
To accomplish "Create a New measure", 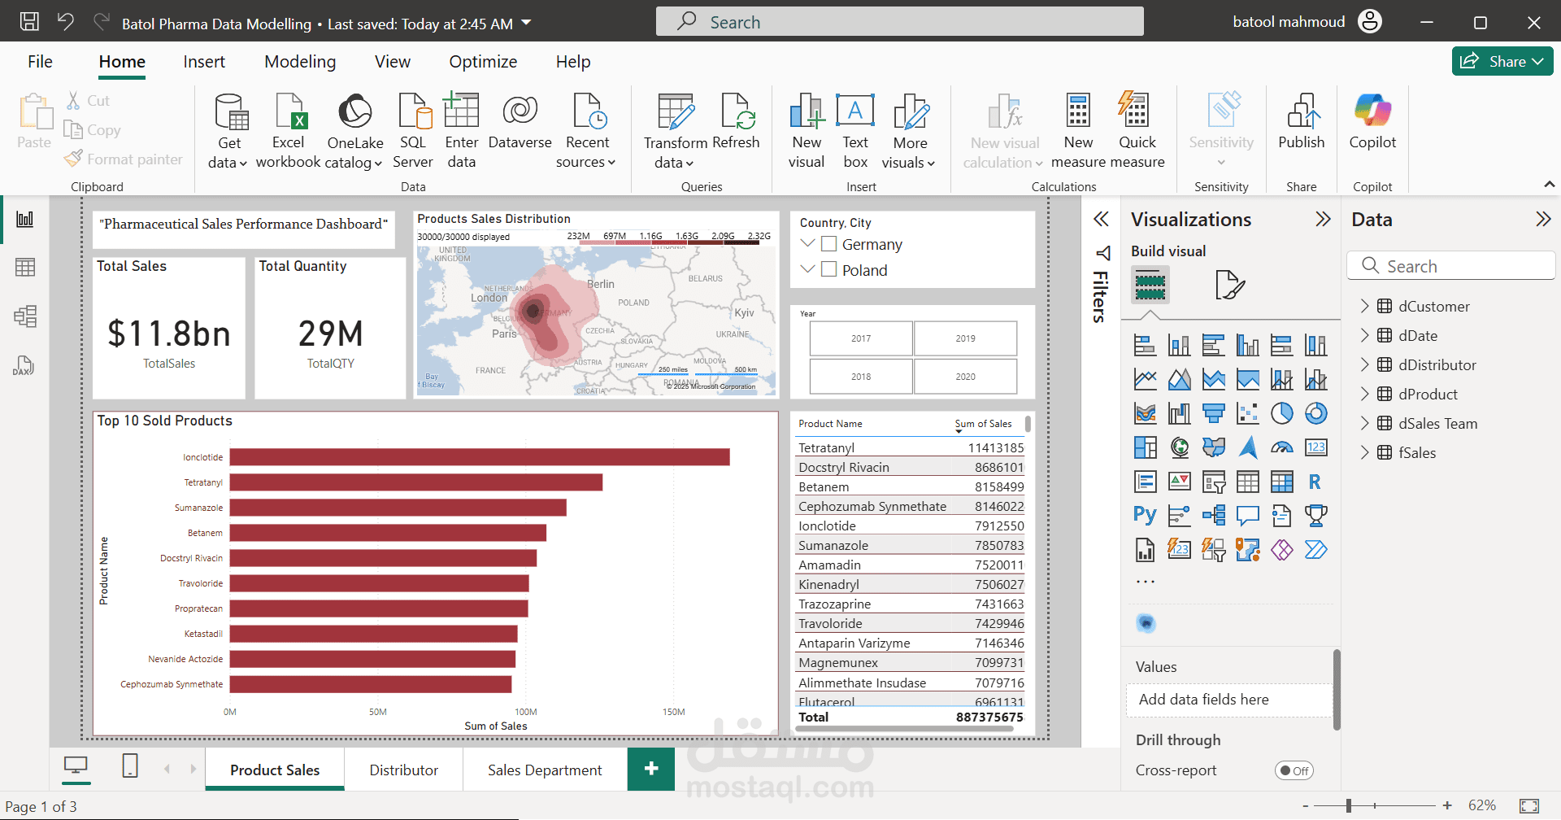I will pyautogui.click(x=1078, y=130).
